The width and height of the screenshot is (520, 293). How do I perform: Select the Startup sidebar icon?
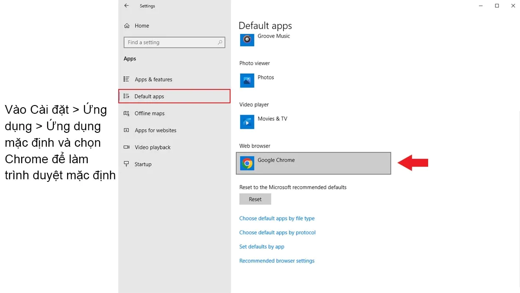[x=127, y=164]
